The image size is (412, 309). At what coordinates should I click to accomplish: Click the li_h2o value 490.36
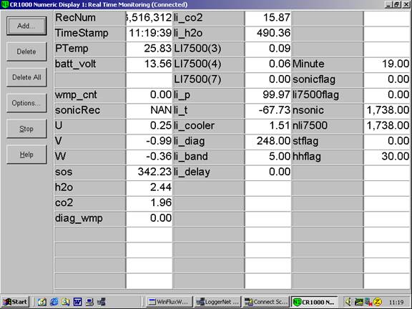(268, 34)
